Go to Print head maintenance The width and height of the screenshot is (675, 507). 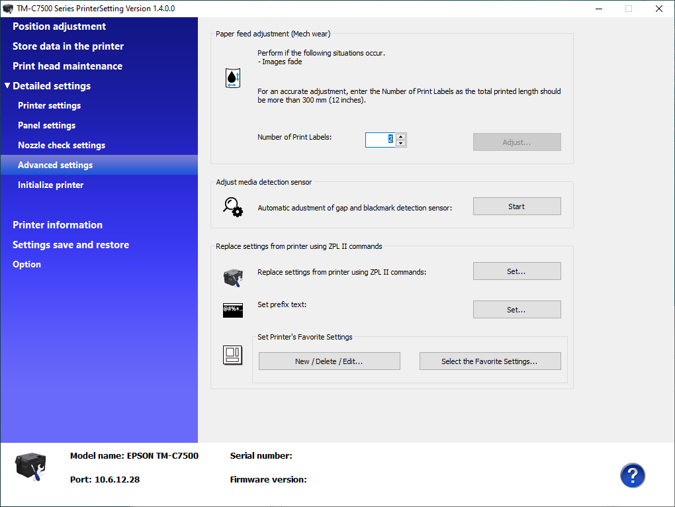(67, 66)
